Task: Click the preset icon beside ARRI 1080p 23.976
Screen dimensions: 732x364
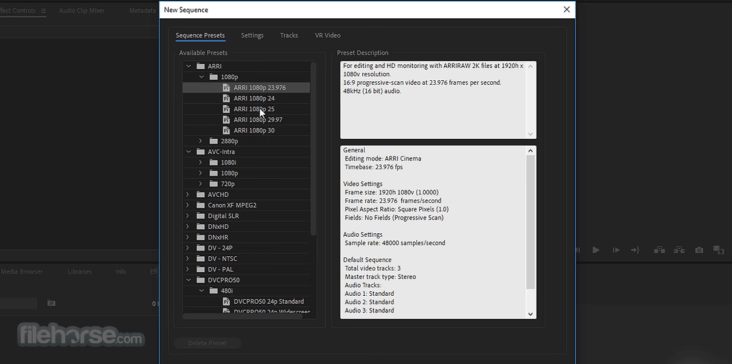Action: pyautogui.click(x=226, y=88)
